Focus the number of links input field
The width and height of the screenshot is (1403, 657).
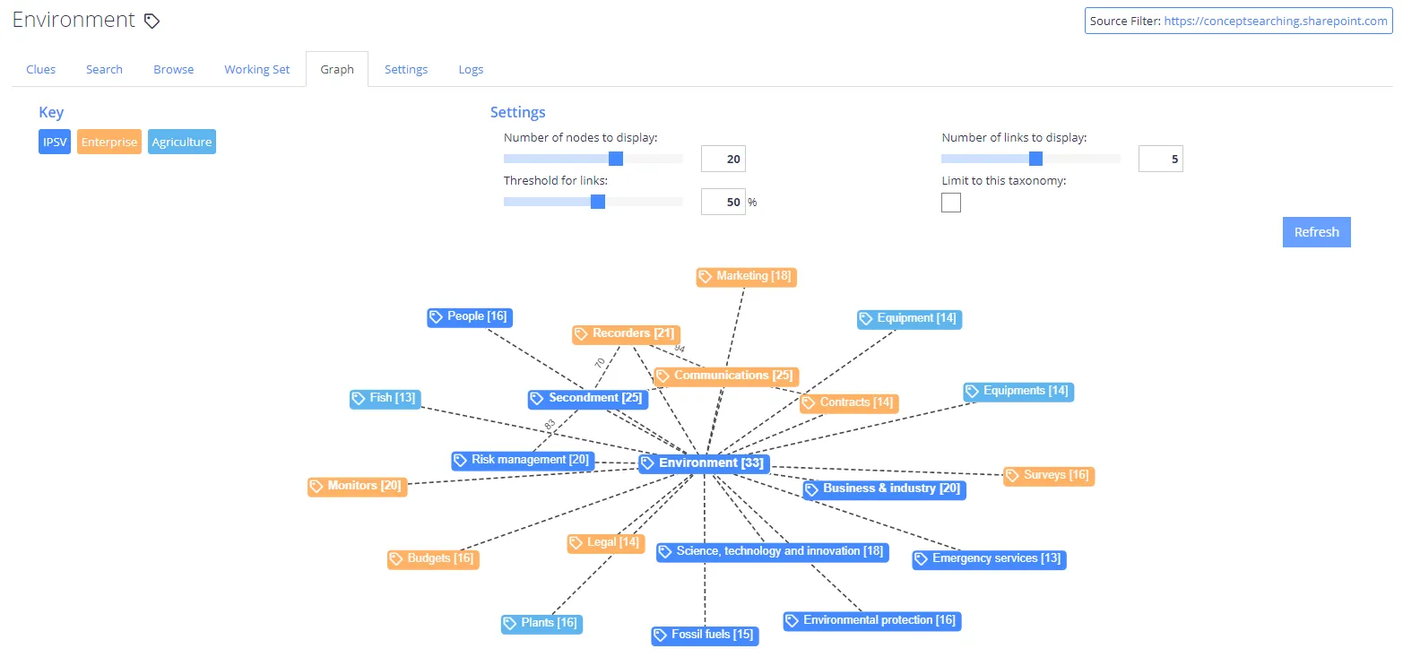pos(1160,159)
